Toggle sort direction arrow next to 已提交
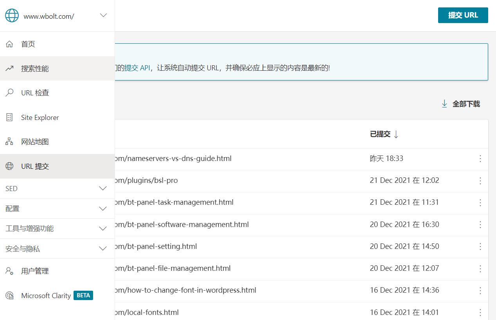Viewport: 496px width, 320px height. [396, 134]
